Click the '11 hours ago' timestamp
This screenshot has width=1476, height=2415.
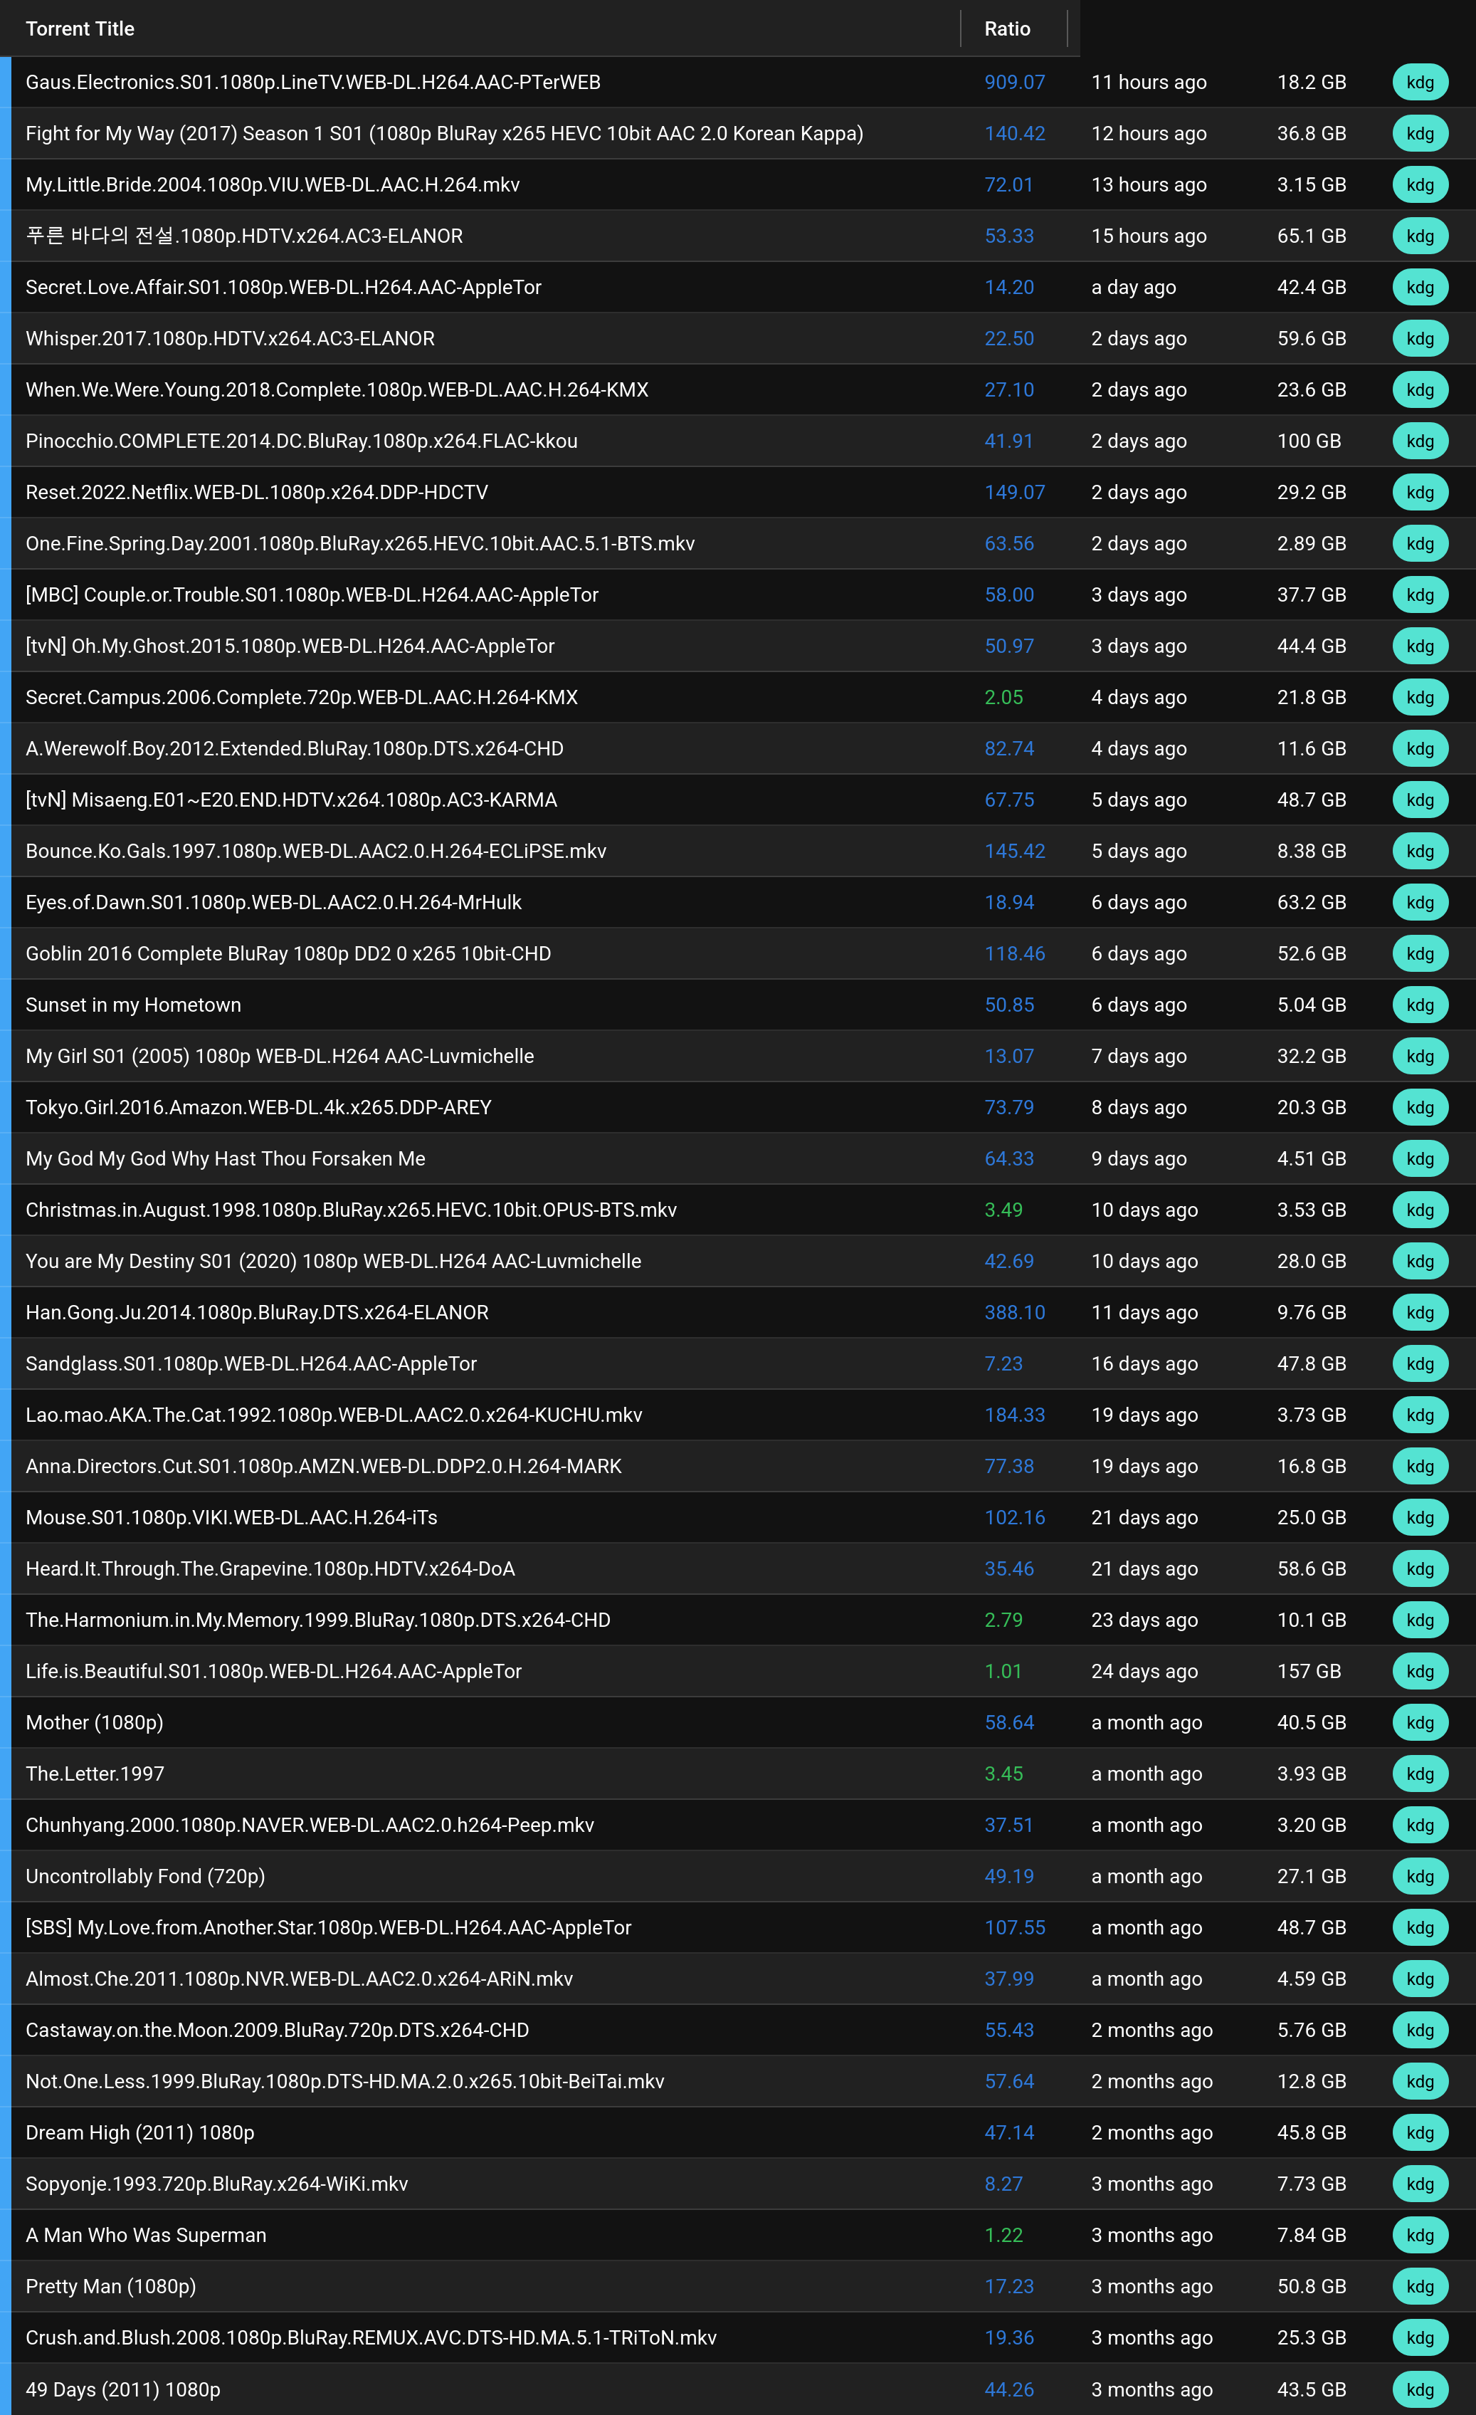click(1149, 83)
